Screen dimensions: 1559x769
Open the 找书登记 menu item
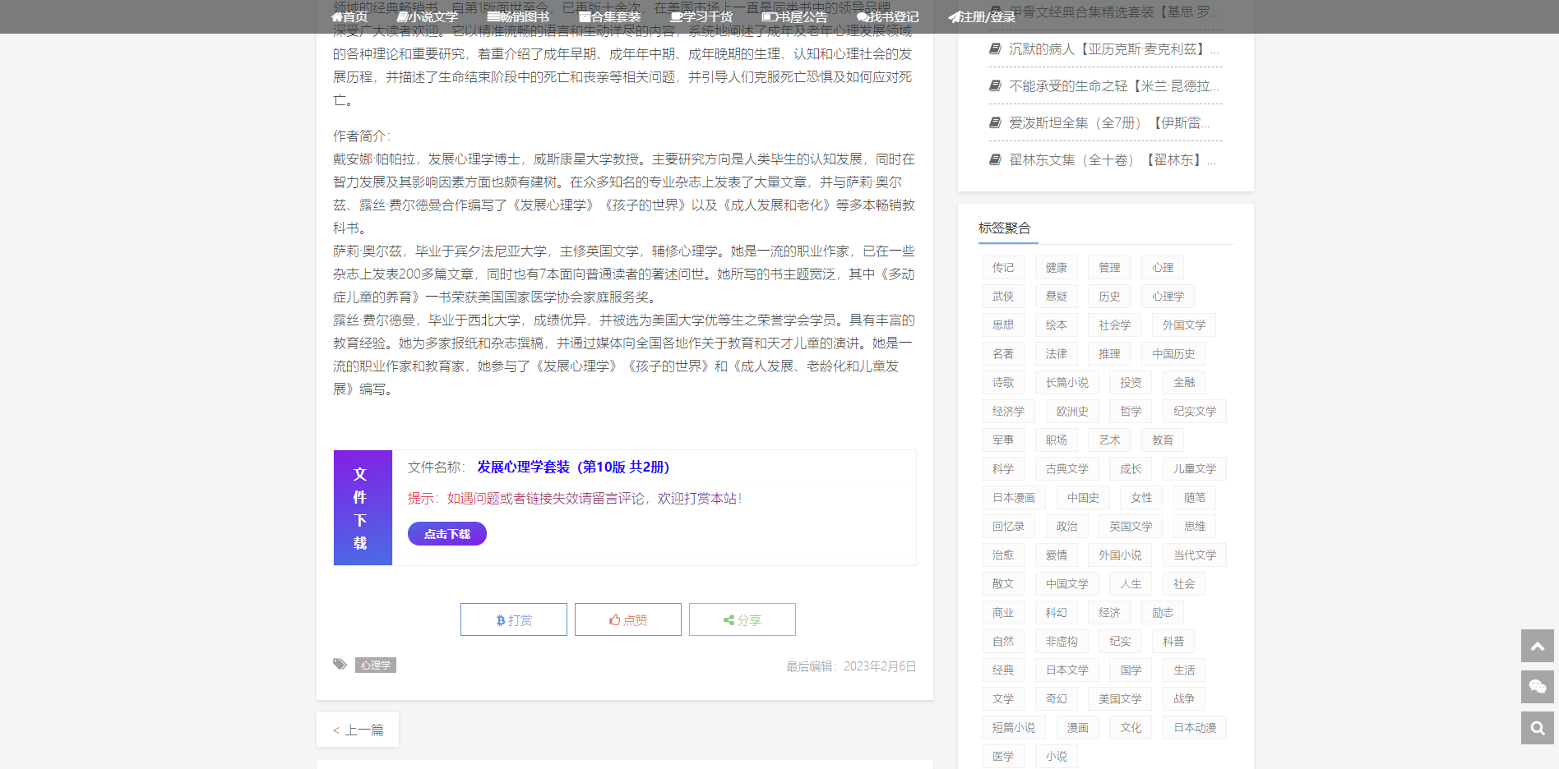888,16
